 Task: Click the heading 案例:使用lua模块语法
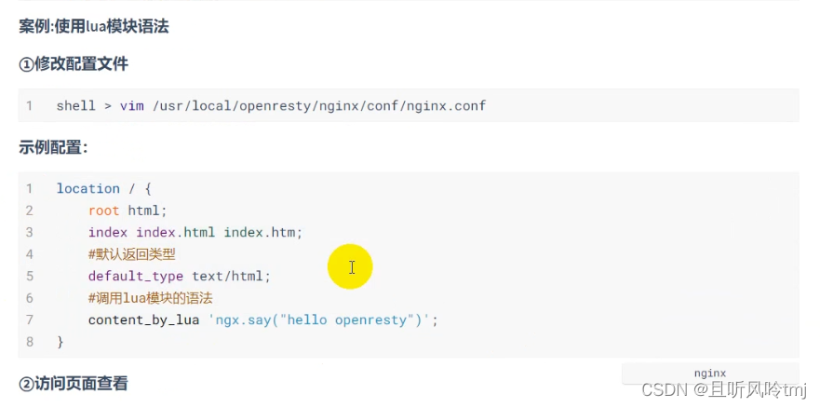(x=93, y=27)
